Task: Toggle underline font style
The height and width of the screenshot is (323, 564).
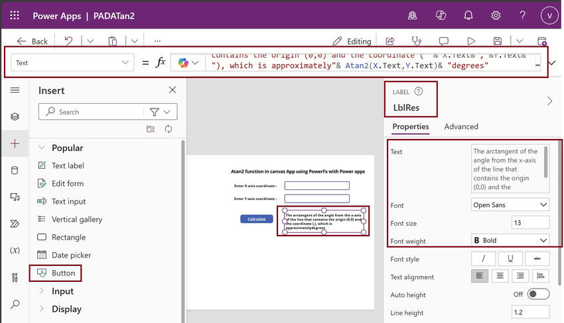Action: pyautogui.click(x=510, y=258)
